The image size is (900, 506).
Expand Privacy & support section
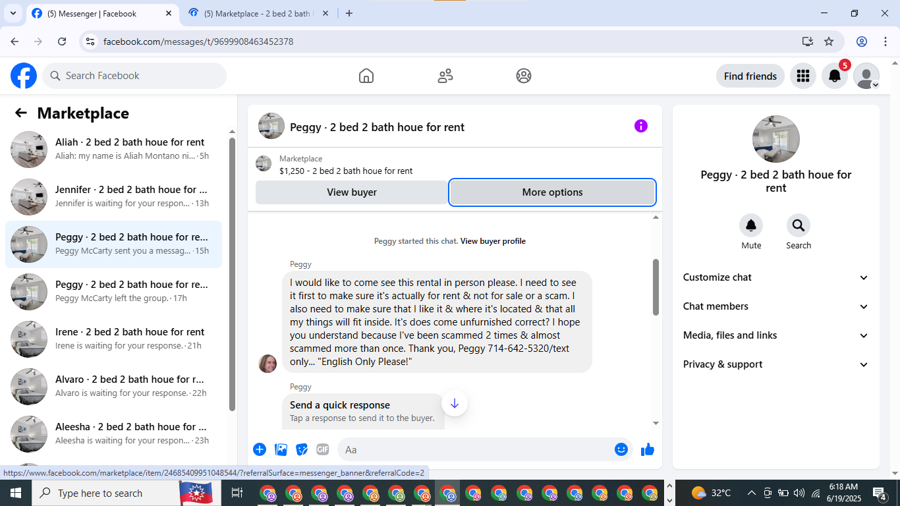(776, 364)
